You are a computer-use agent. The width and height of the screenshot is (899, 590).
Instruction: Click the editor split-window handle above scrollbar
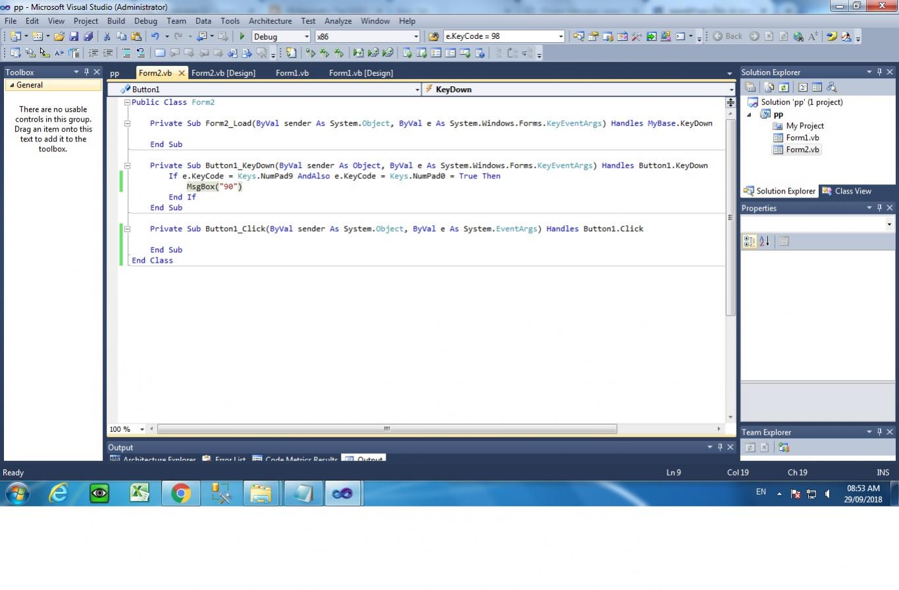pyautogui.click(x=731, y=102)
